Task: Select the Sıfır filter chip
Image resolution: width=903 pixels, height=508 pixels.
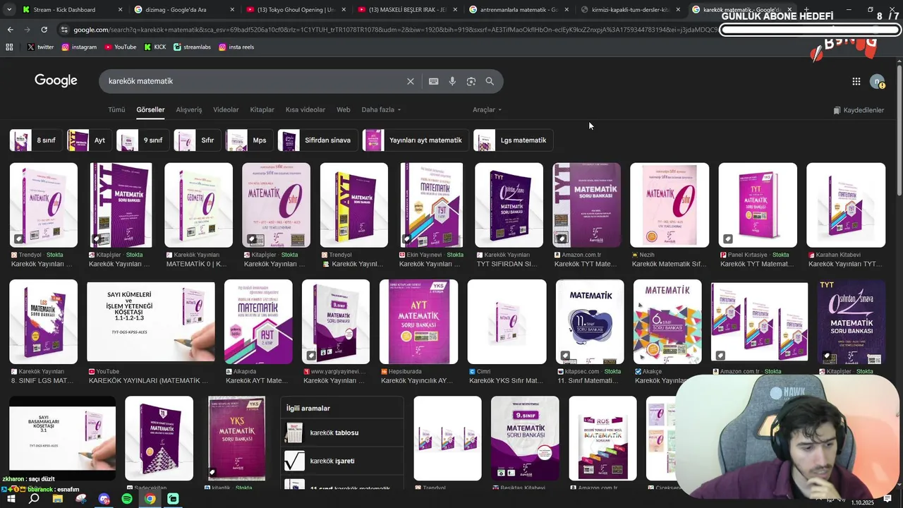Action: (x=198, y=140)
